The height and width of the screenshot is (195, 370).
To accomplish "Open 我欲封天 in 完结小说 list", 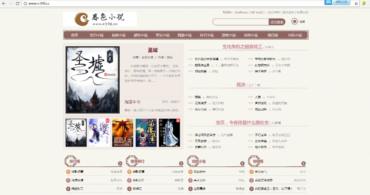I will [x=200, y=172].
